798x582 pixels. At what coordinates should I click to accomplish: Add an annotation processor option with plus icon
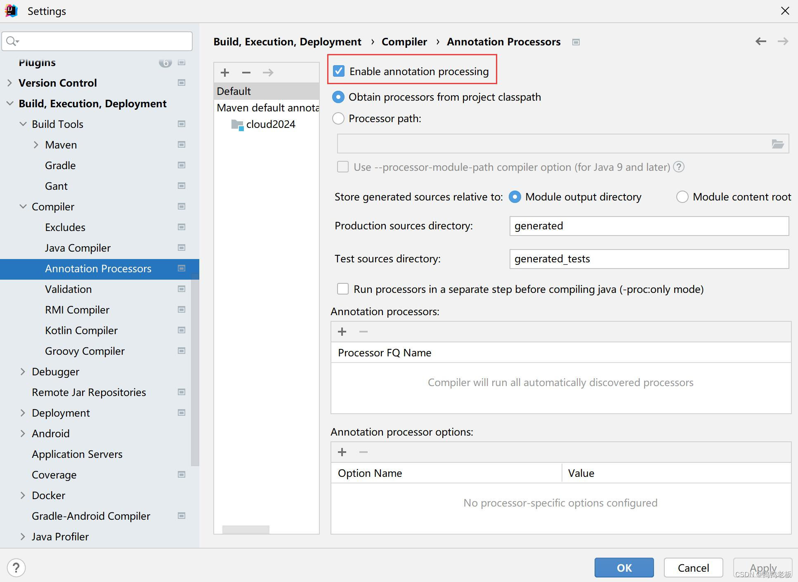tap(342, 452)
